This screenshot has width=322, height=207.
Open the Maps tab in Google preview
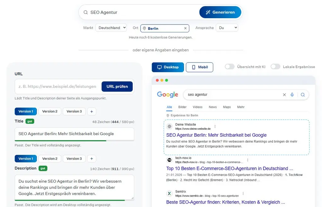pyautogui.click(x=227, y=107)
